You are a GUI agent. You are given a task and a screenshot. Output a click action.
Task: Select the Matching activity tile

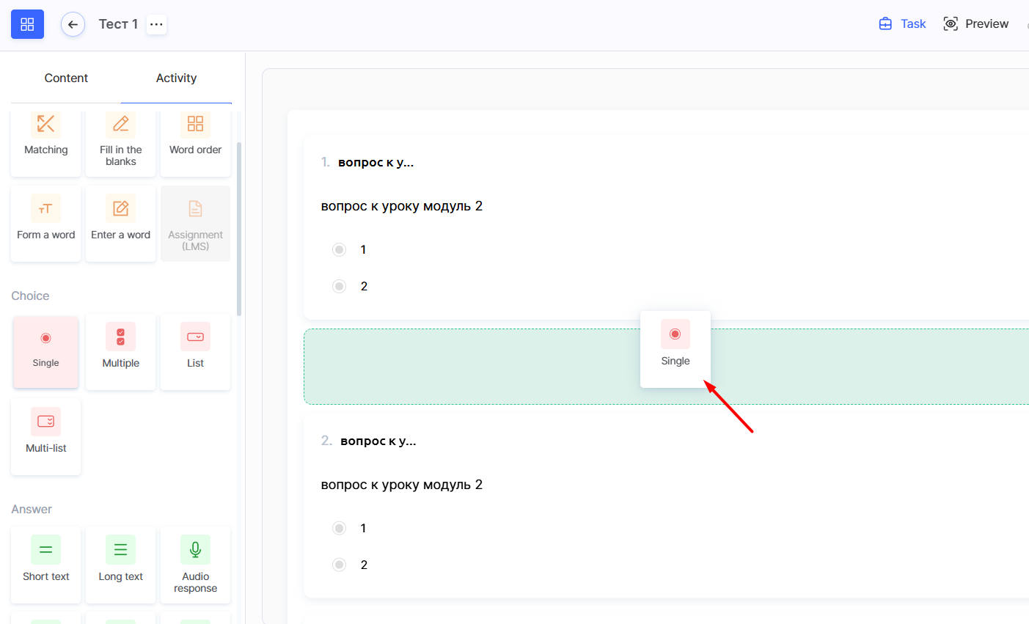coord(45,139)
